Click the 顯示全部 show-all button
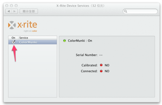The image size is (162, 105). pos(29,11)
